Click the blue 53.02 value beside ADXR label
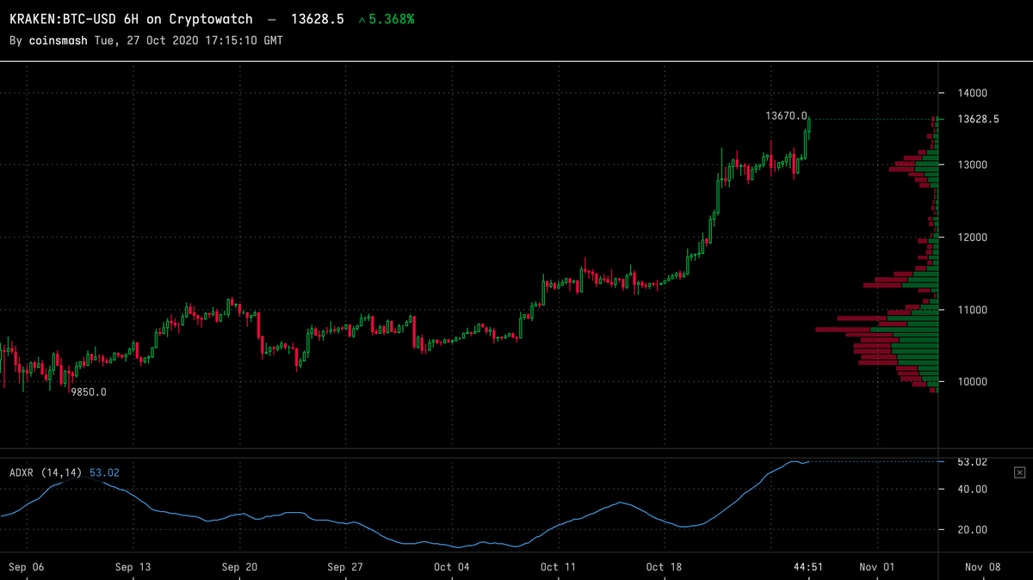The image size is (1033, 580). pos(104,472)
